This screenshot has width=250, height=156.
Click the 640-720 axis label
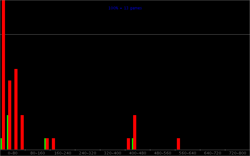212,153
